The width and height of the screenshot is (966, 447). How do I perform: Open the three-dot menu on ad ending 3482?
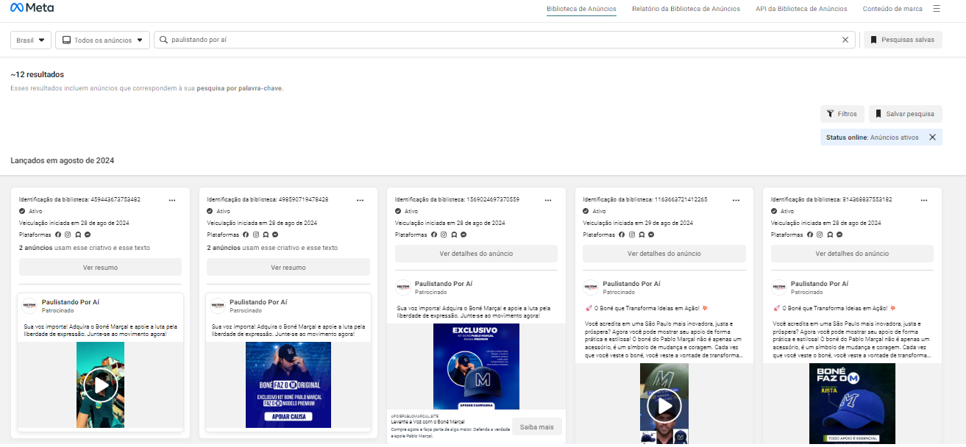click(x=172, y=200)
